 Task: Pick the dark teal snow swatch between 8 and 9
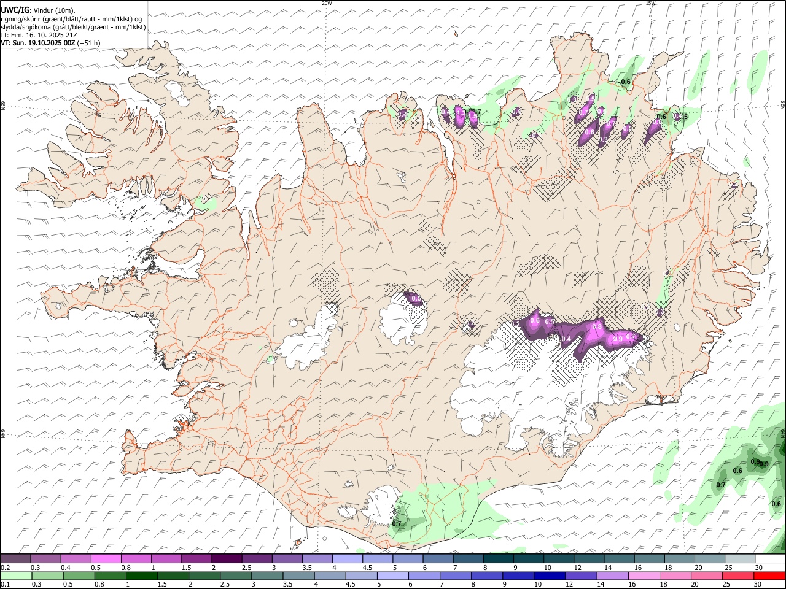click(x=499, y=559)
